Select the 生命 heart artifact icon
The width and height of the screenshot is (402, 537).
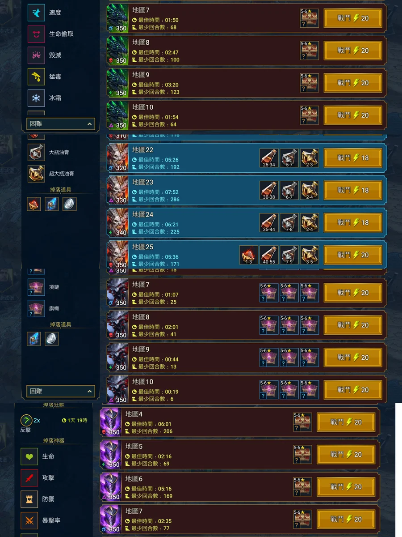[29, 456]
